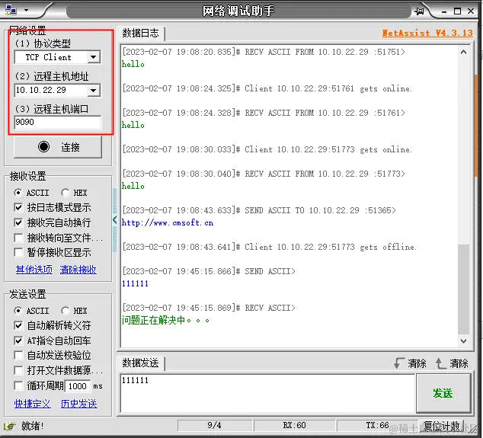
Task: Select the 数据发送 tab
Action: click(141, 363)
